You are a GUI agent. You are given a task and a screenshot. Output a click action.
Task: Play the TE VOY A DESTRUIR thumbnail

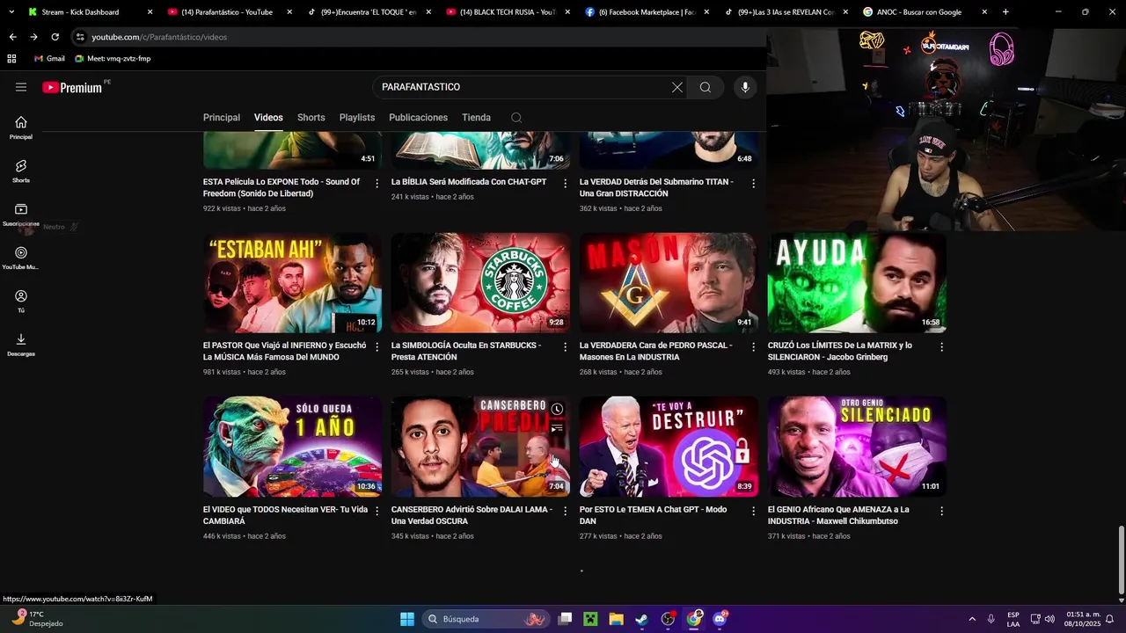(x=669, y=447)
